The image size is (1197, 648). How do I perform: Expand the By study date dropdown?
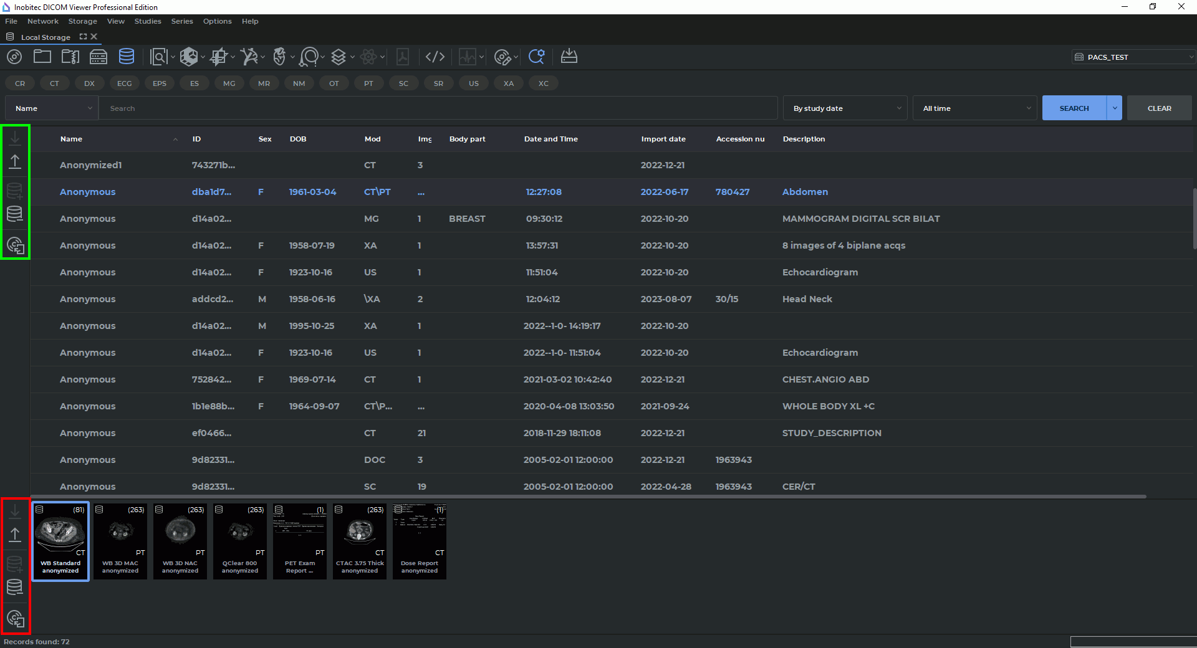click(x=845, y=108)
